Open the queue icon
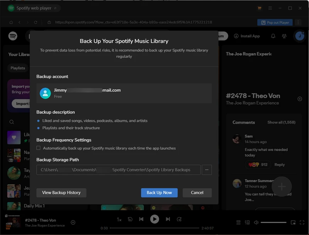309x235 pixels. [x=238, y=223]
